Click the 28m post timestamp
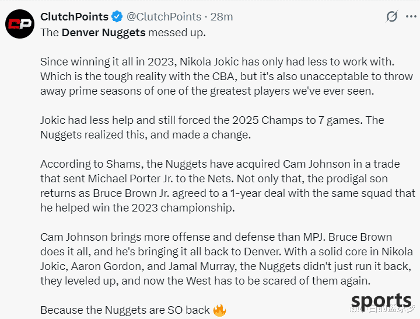This screenshot has width=420, height=319. [222, 16]
